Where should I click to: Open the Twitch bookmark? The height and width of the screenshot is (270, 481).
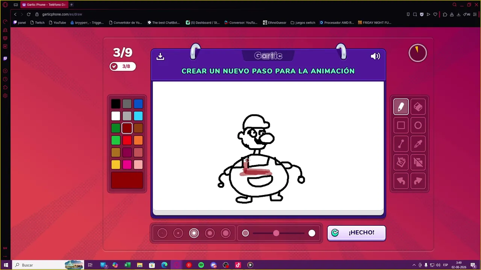click(x=37, y=22)
